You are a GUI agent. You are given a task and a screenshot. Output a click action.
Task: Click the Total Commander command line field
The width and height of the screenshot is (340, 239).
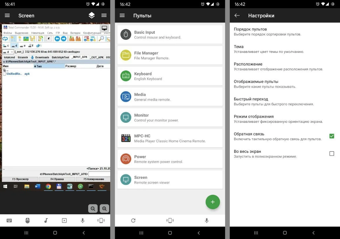click(99, 174)
